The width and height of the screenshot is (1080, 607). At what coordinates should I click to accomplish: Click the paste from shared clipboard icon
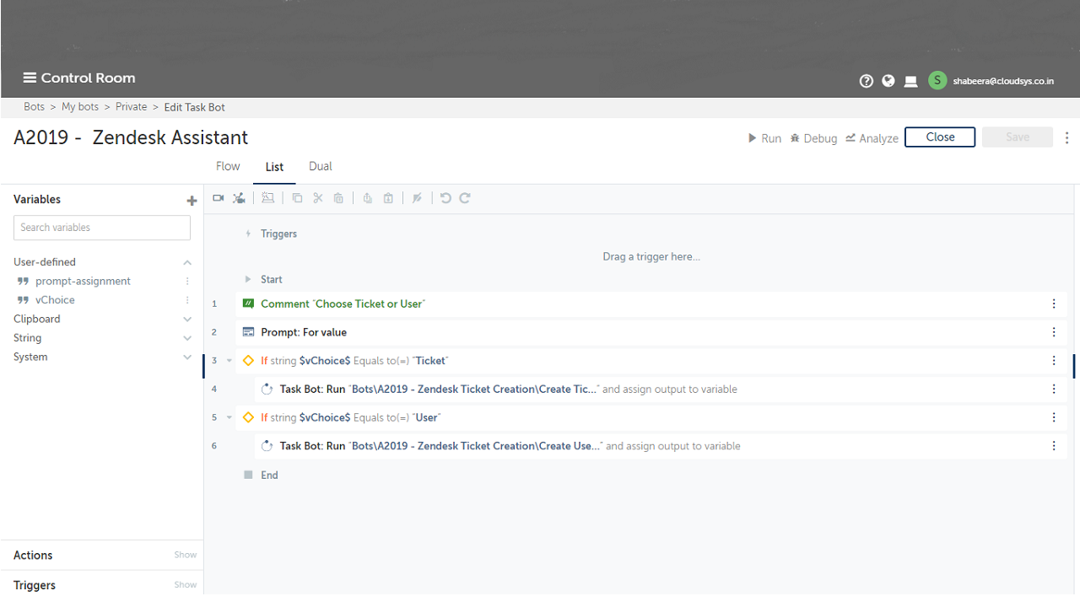pyautogui.click(x=388, y=198)
